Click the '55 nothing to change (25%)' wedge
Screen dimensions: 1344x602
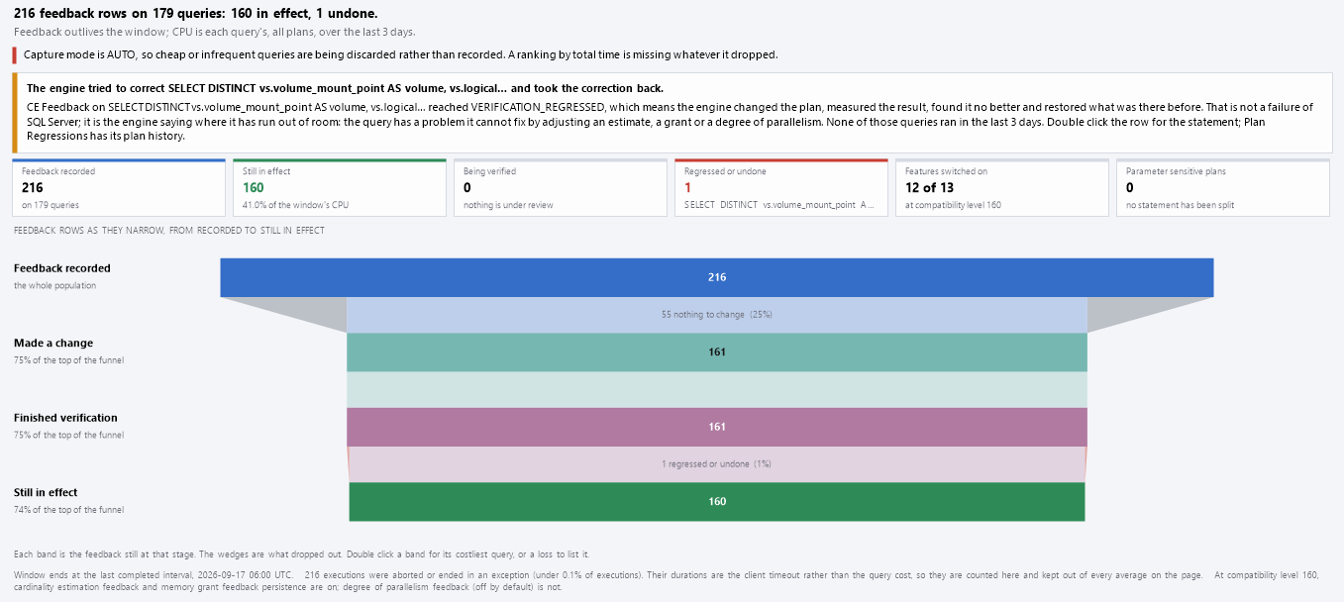[x=717, y=315]
